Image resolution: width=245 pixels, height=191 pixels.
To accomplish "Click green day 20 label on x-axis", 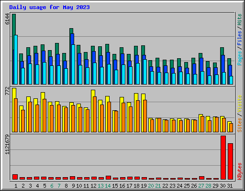I will tap(151, 186).
